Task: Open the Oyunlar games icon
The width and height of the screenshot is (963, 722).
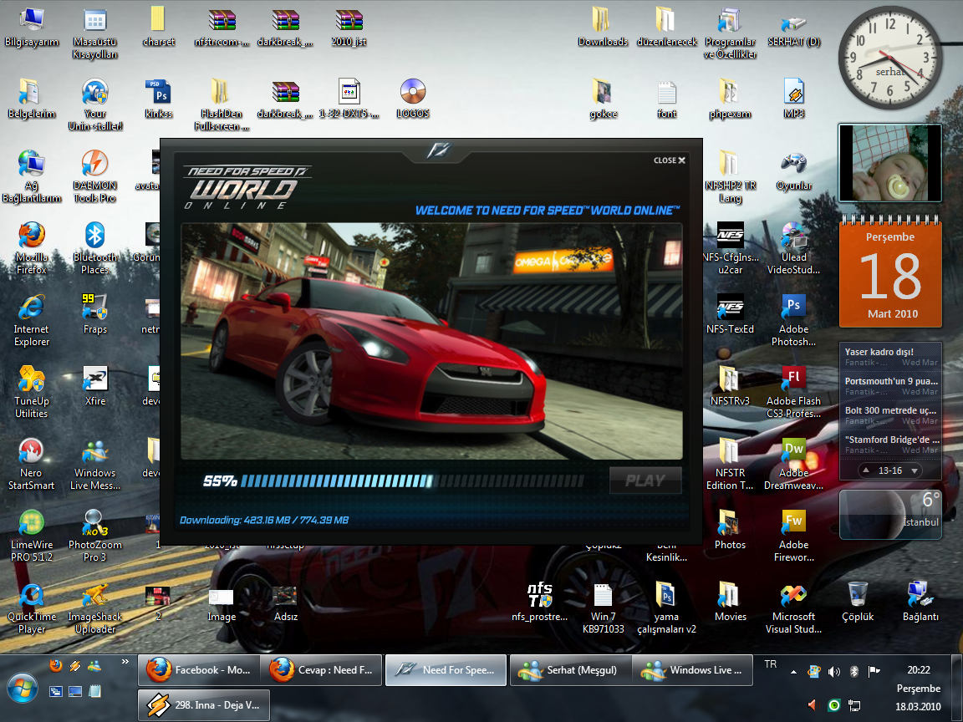Action: click(x=792, y=170)
